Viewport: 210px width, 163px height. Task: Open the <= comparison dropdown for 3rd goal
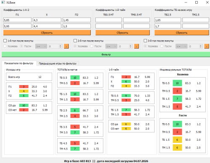click(x=181, y=46)
